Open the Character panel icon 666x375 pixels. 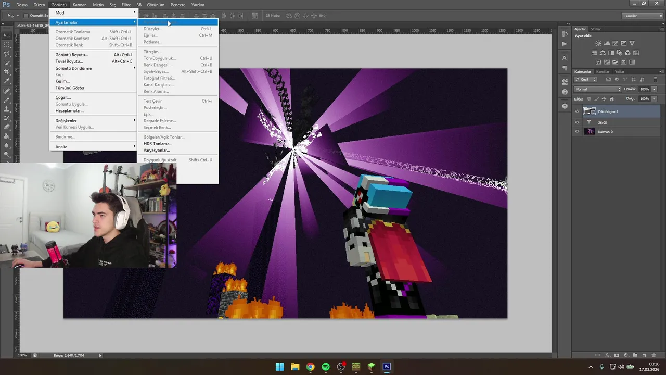click(x=565, y=58)
